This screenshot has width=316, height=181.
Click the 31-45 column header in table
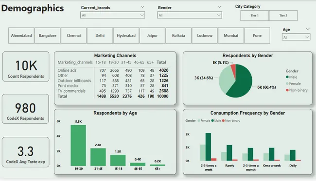(x=126, y=62)
